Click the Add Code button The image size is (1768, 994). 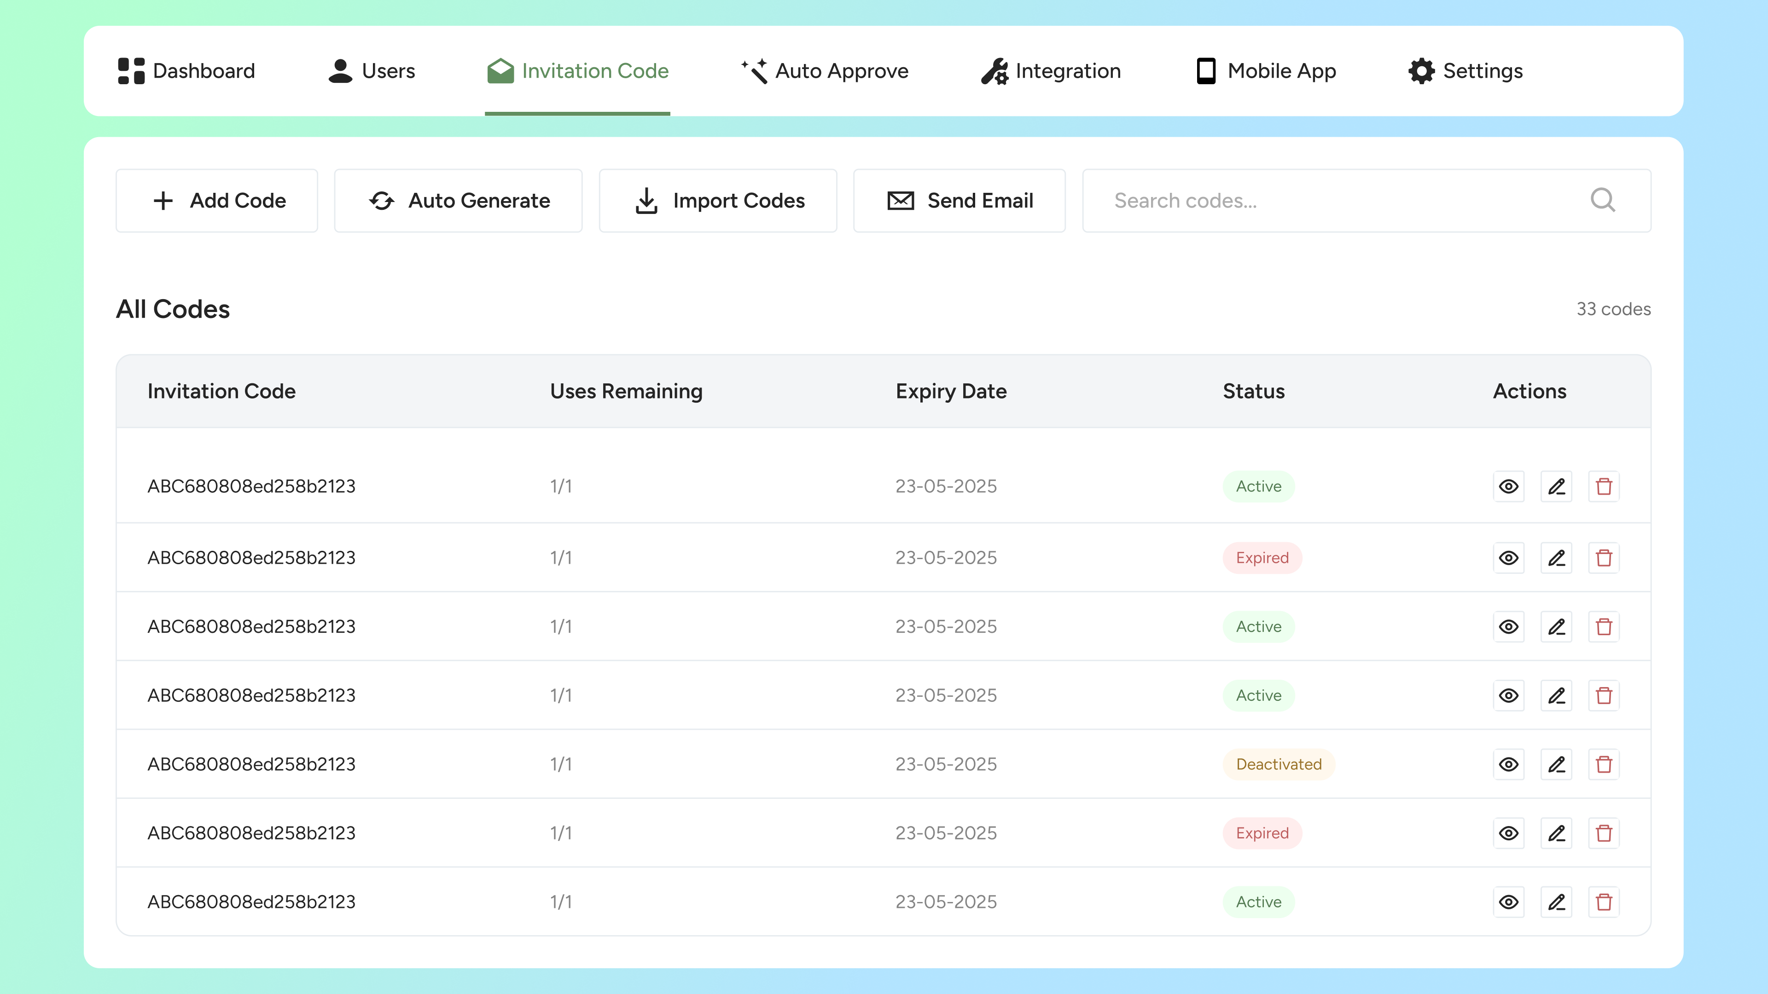[217, 200]
